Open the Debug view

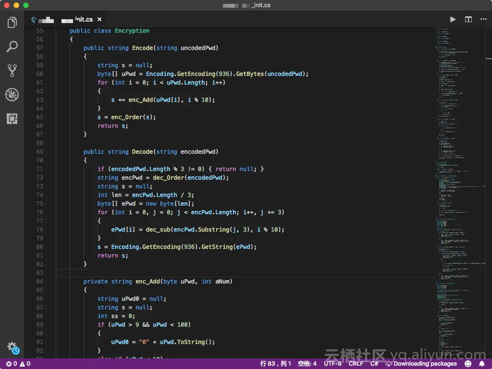(x=12, y=95)
